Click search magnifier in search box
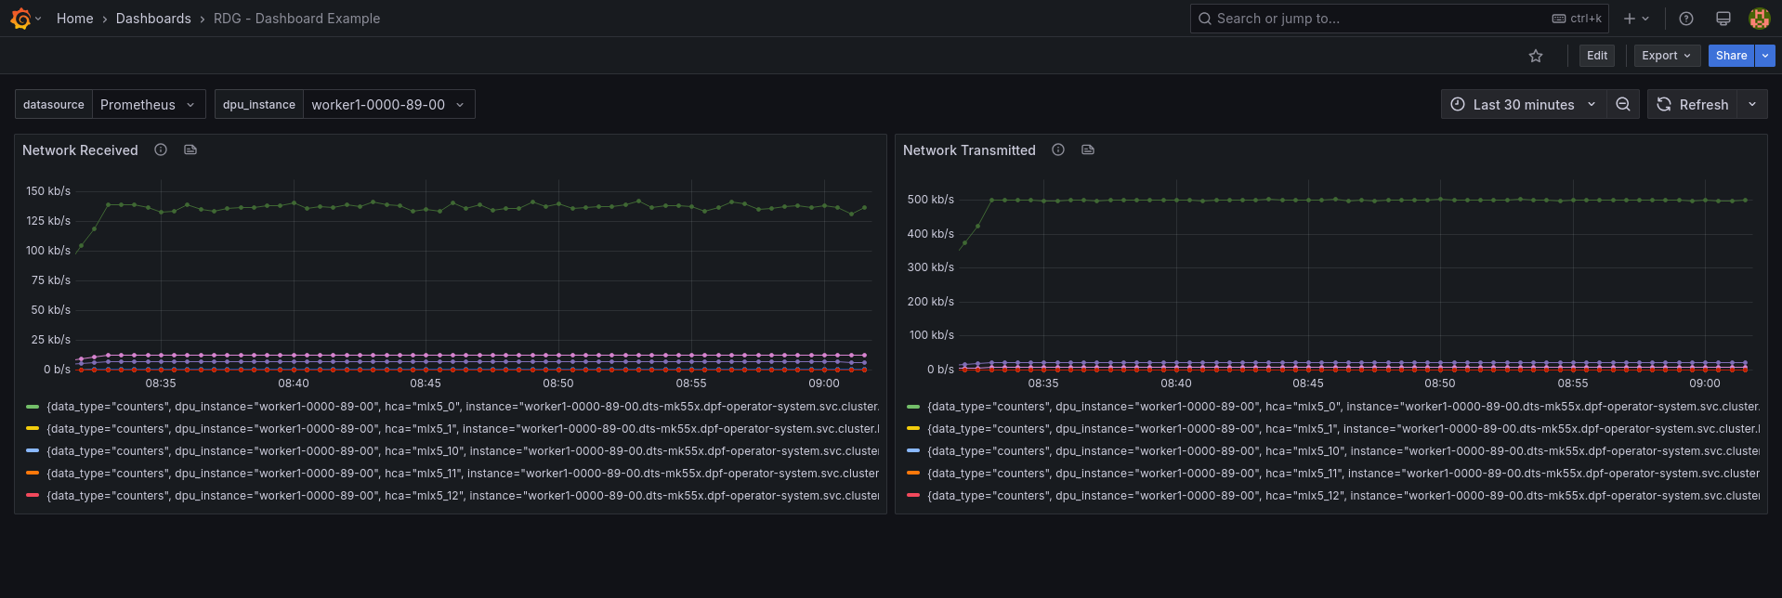 coord(1205,19)
